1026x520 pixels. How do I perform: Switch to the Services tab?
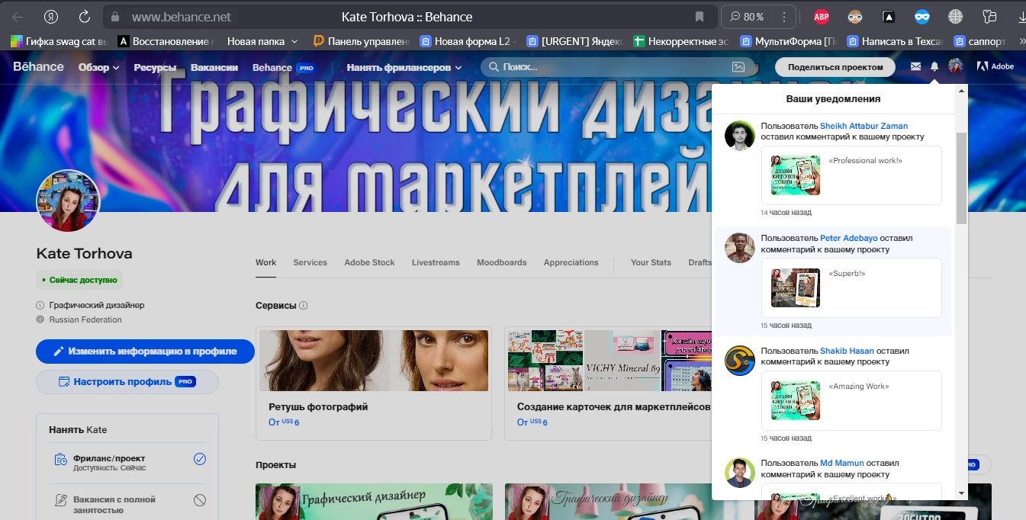310,262
